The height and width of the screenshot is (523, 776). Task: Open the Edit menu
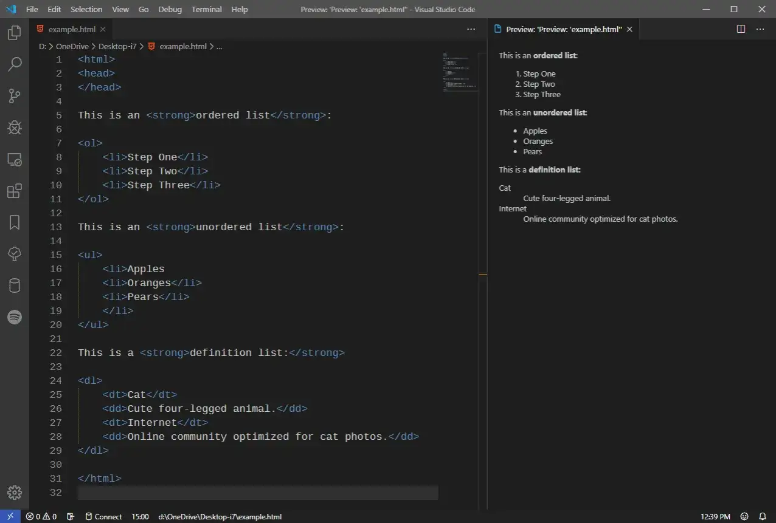pos(54,9)
